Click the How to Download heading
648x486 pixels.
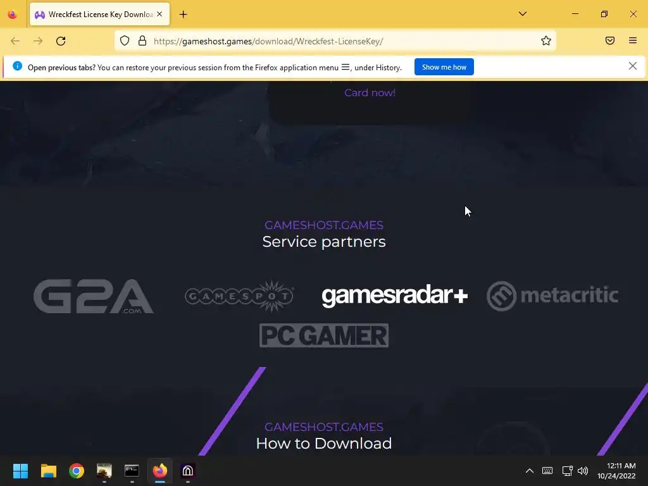pos(324,444)
